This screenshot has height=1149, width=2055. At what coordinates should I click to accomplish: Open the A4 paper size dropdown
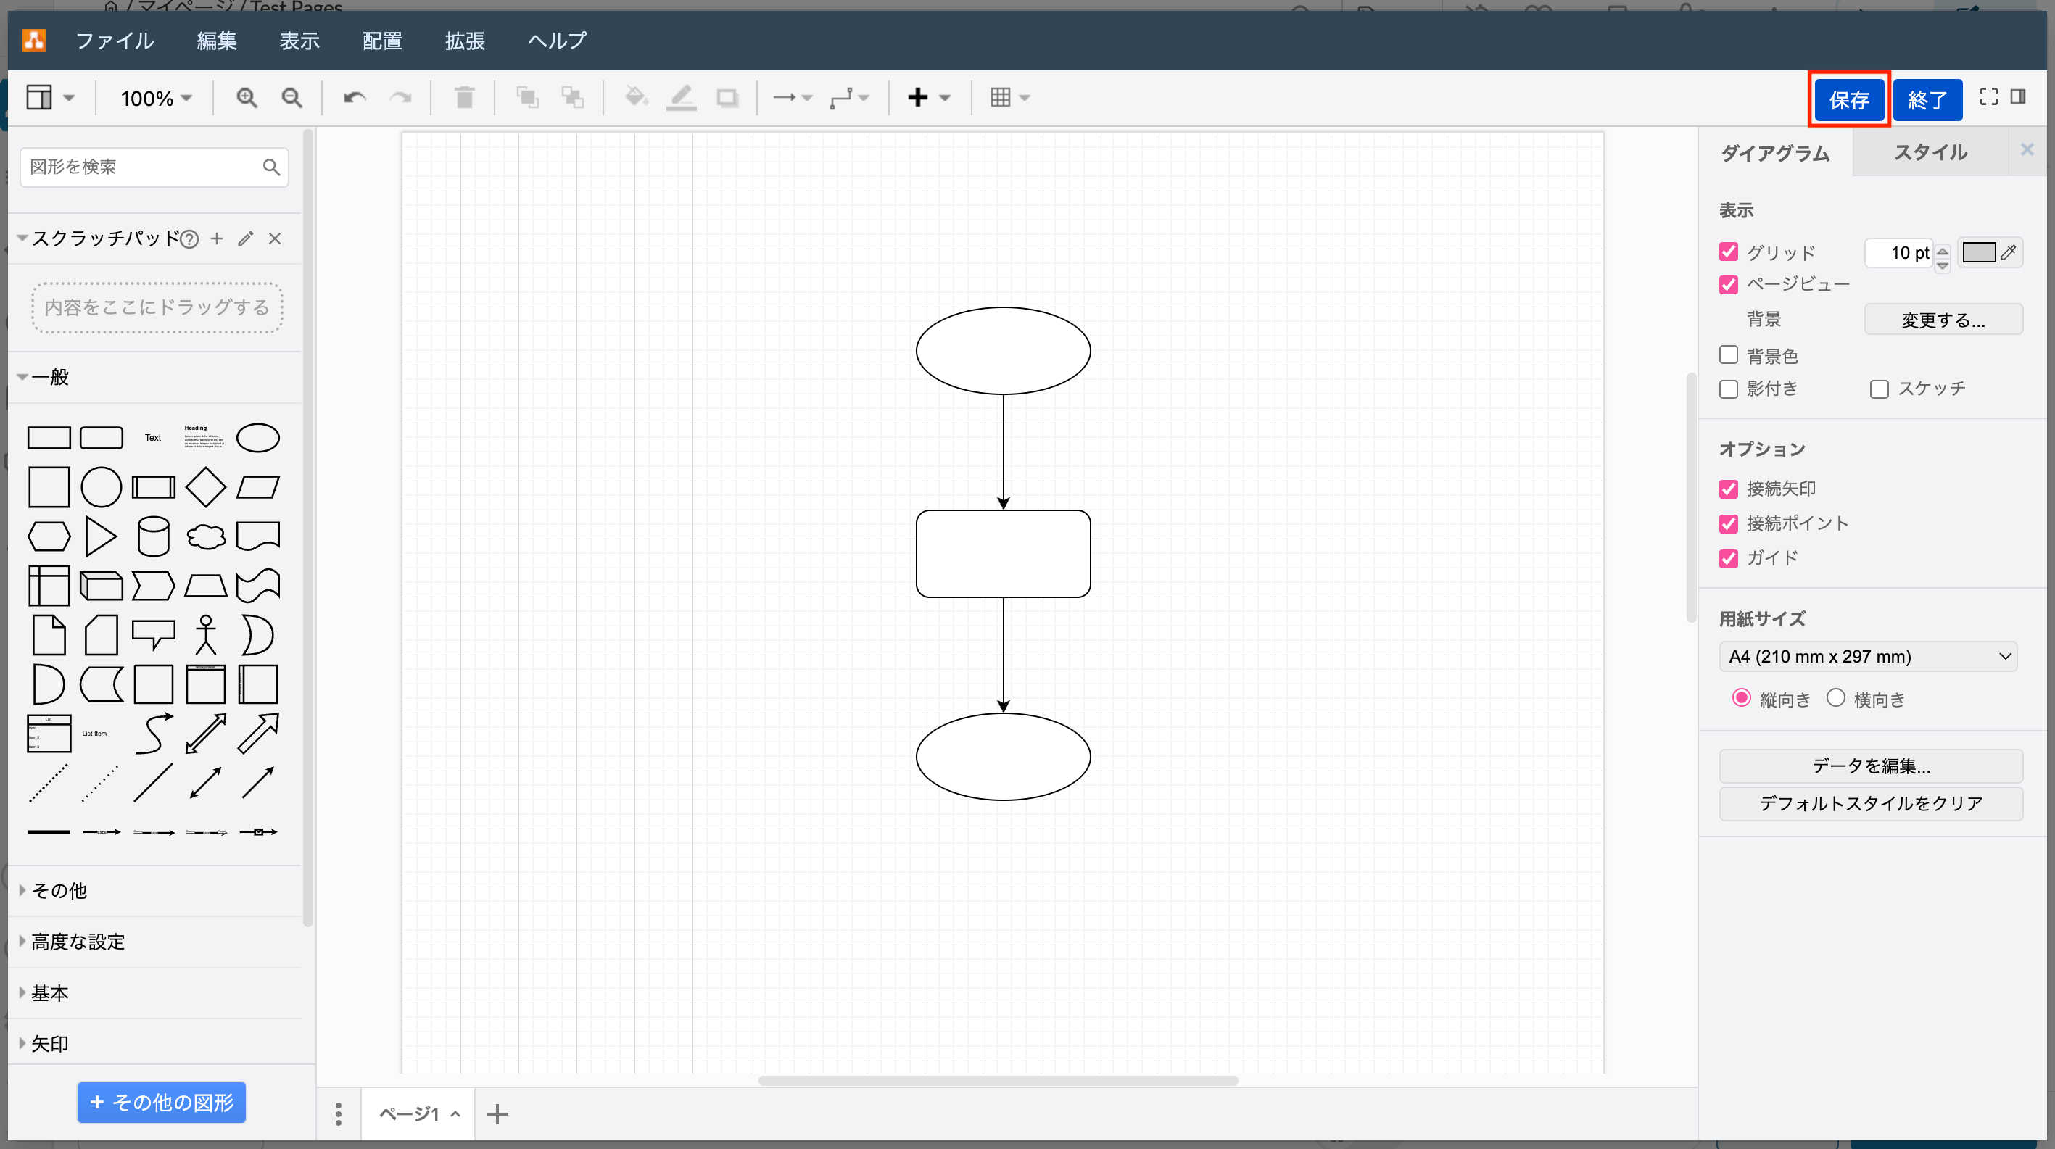[x=1869, y=656]
